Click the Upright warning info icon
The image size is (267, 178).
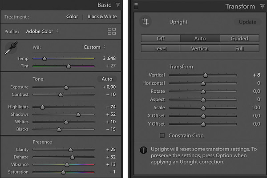(144, 150)
